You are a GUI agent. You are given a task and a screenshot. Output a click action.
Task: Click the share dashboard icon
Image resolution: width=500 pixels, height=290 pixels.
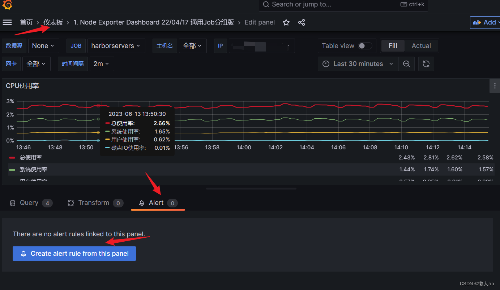(x=302, y=23)
